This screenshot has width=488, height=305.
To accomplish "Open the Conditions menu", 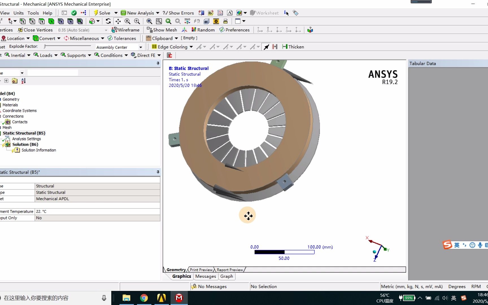I will coord(111,55).
